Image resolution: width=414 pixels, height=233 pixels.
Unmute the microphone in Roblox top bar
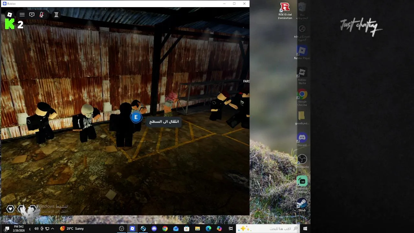coord(41,15)
